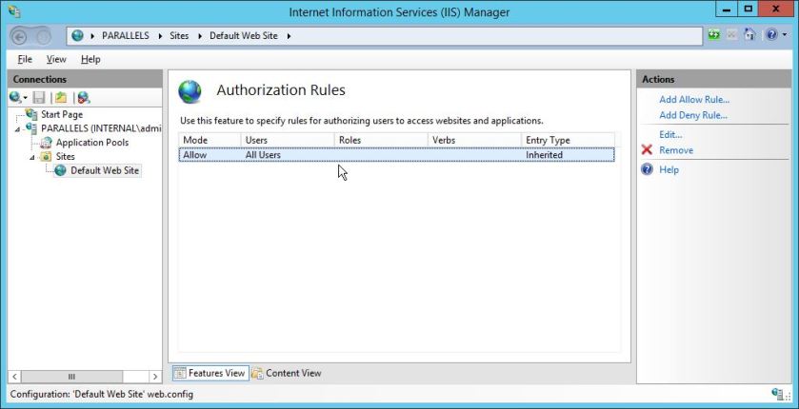Click the Stop loading icon
The width and height of the screenshot is (799, 409).
[731, 35]
